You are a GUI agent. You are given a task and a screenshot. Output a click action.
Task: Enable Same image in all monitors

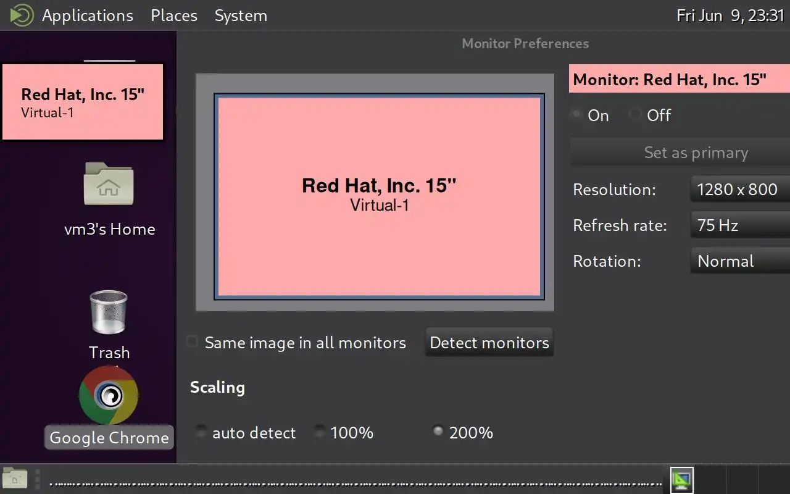(x=193, y=342)
